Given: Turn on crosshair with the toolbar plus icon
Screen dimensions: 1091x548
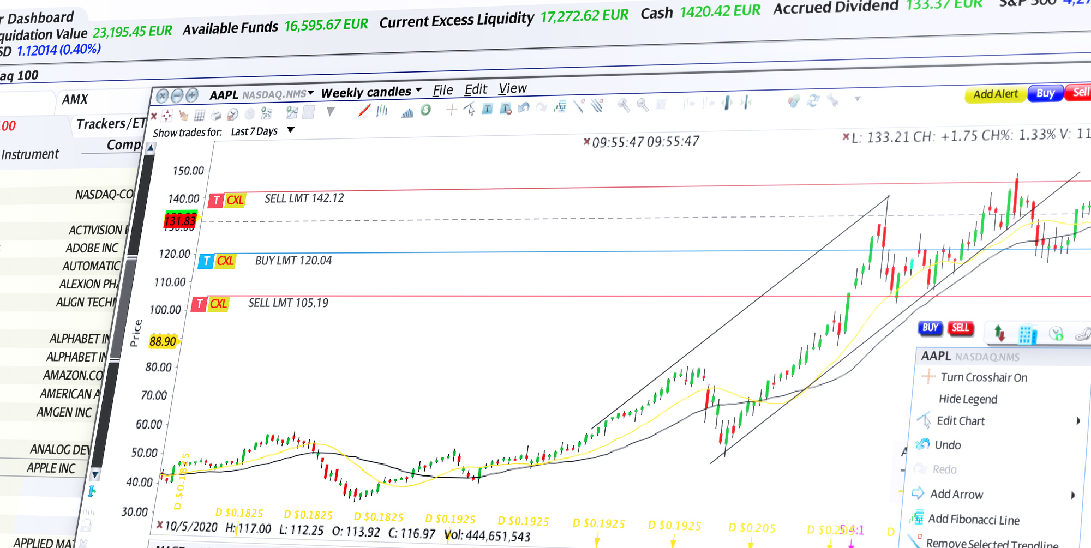Looking at the screenshot, I should tap(452, 110).
